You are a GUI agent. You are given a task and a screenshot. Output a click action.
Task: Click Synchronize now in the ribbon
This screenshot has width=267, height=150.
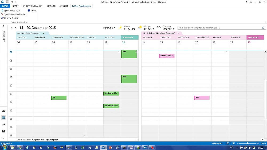[x=11, y=11]
